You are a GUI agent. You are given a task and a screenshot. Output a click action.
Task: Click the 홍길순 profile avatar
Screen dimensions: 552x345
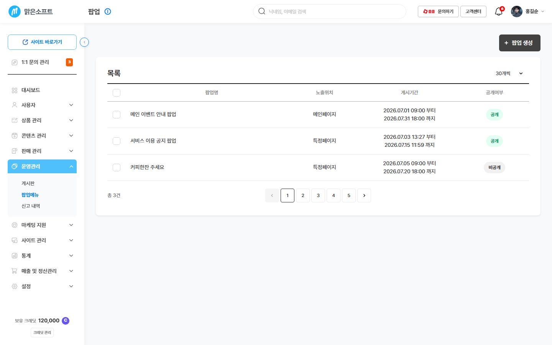pos(517,11)
